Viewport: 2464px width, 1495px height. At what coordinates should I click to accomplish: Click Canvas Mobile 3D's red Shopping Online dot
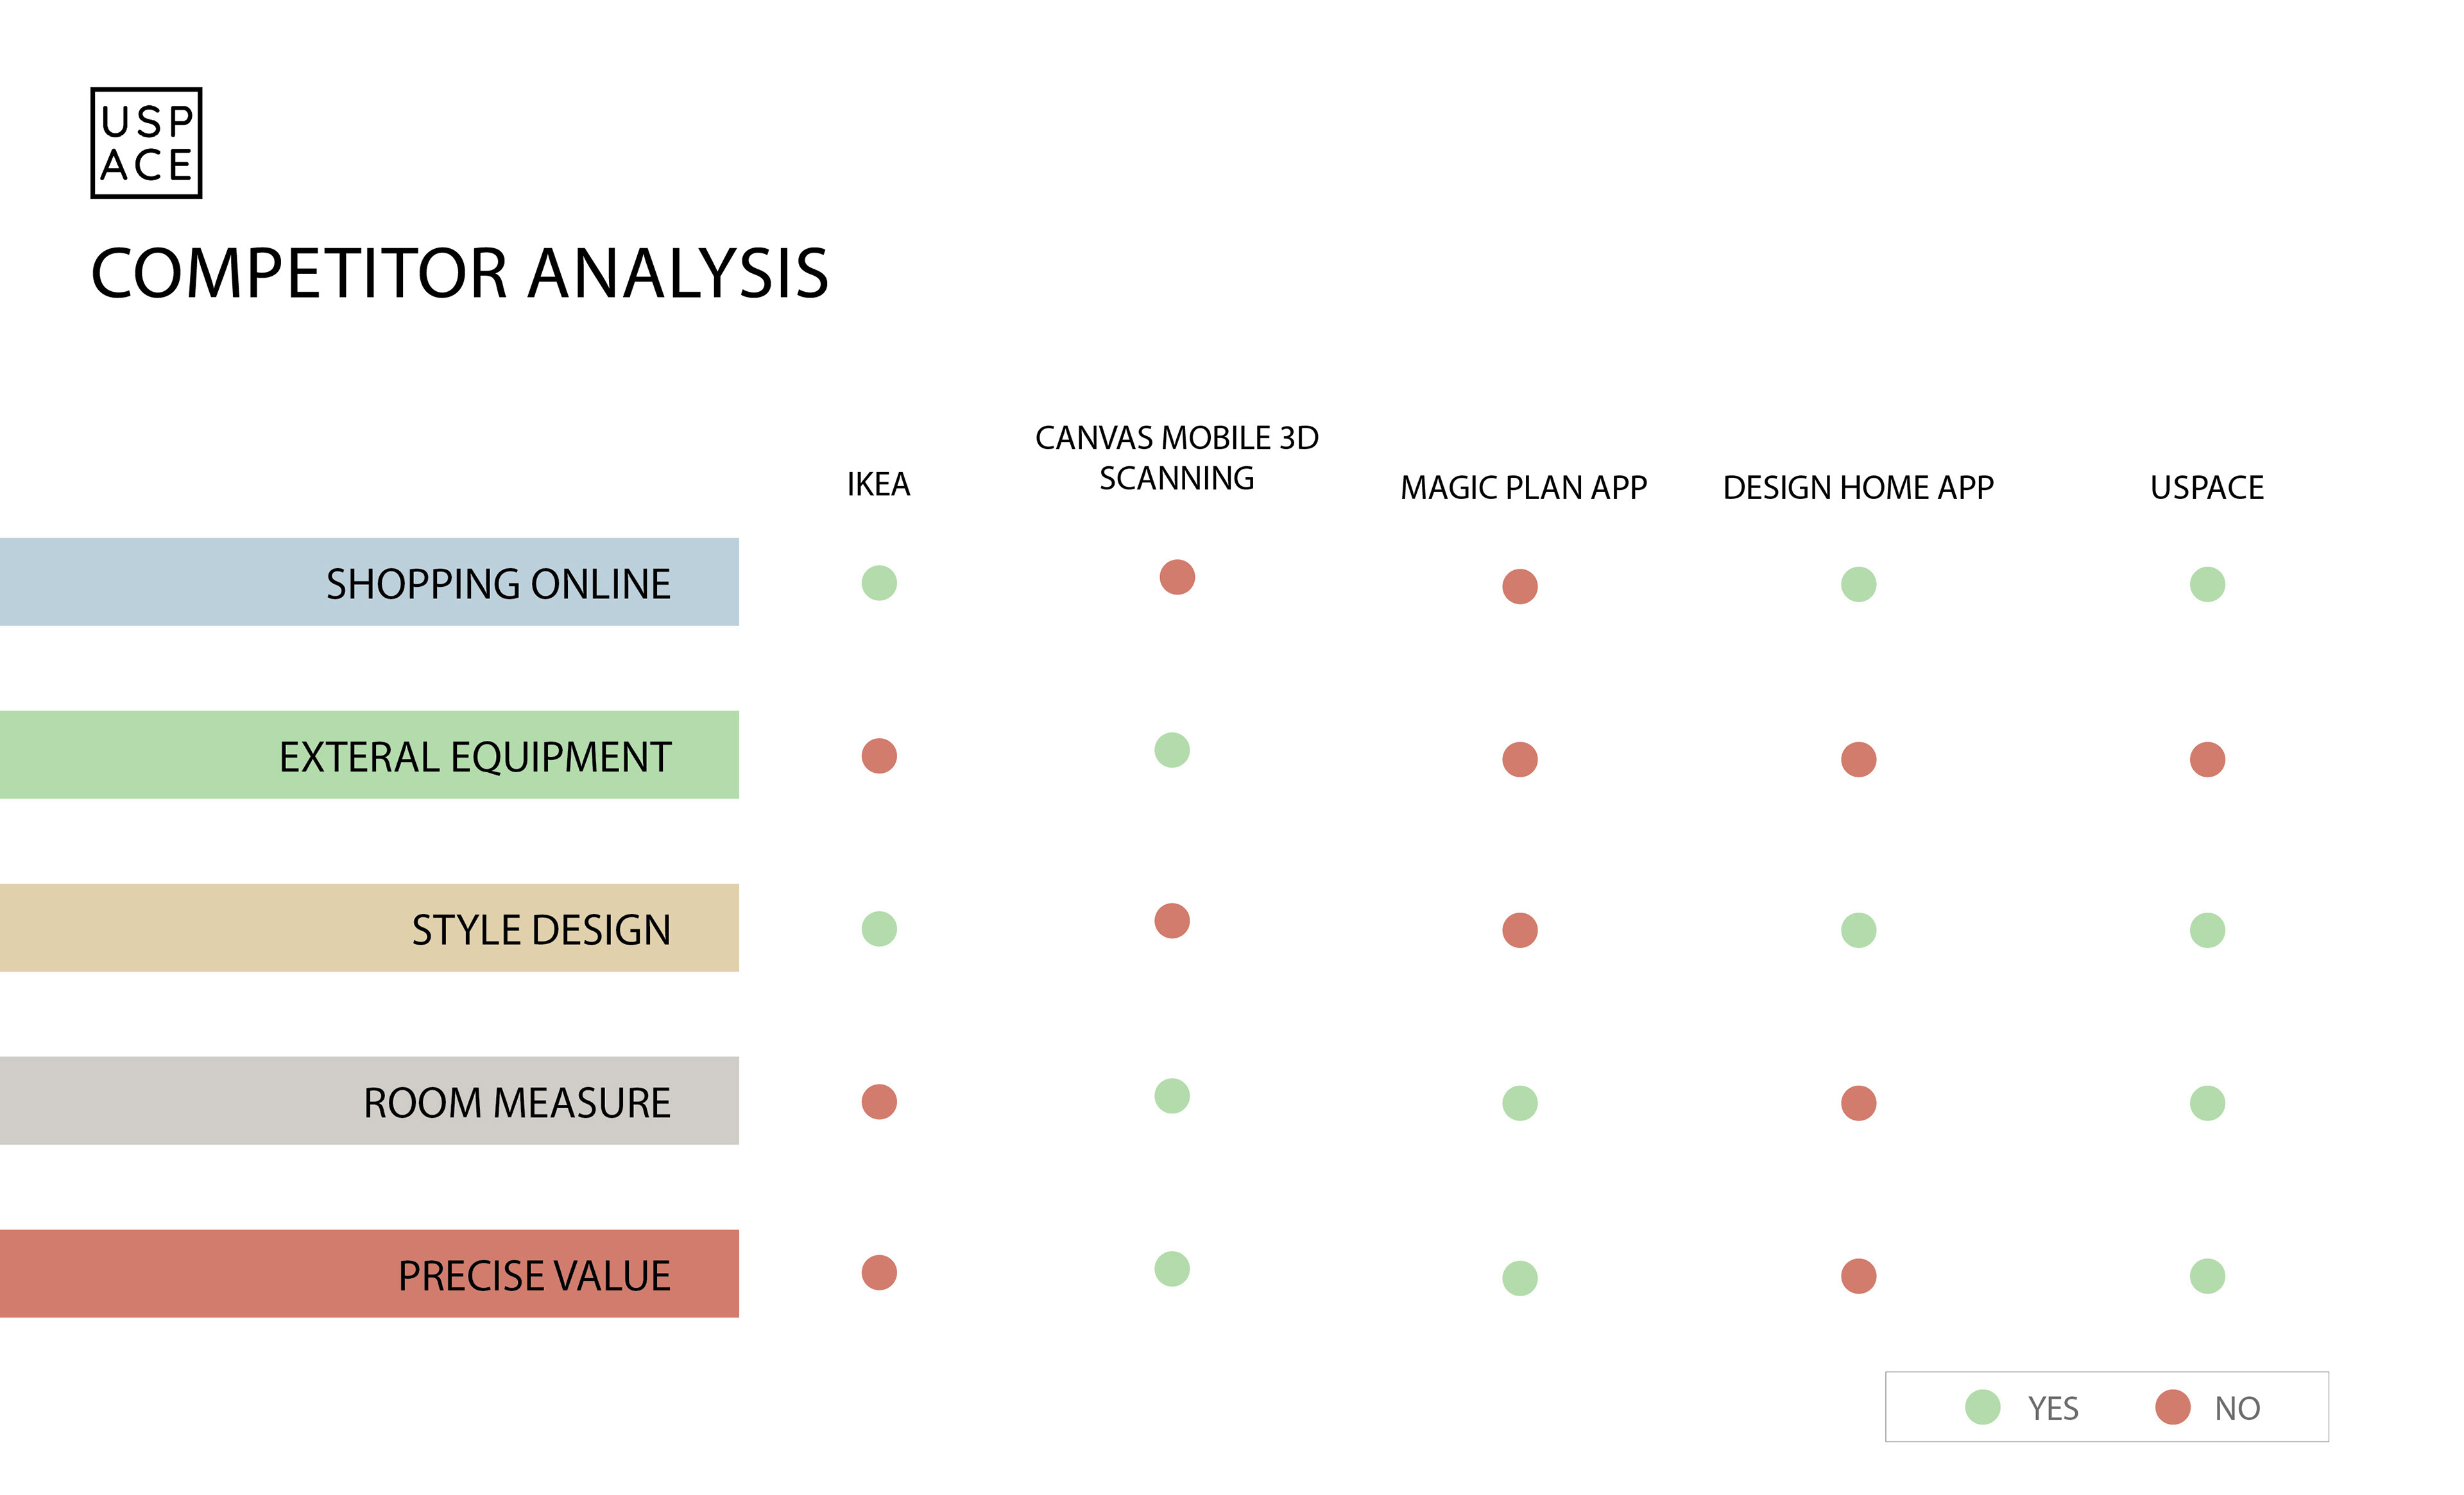[x=1177, y=577]
